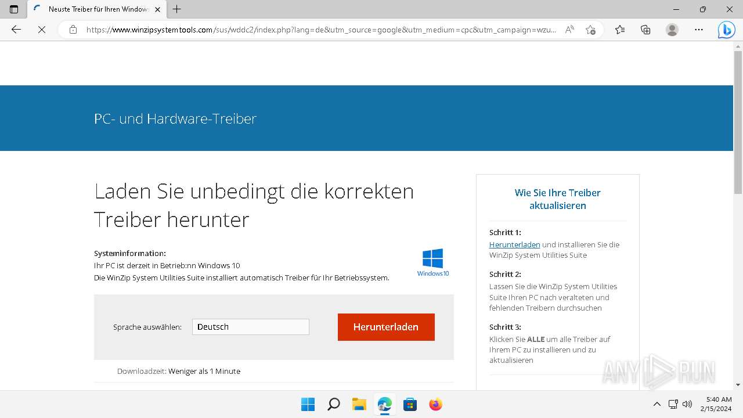Open Read aloud in address bar
Viewport: 743px width, 418px height.
569,30
